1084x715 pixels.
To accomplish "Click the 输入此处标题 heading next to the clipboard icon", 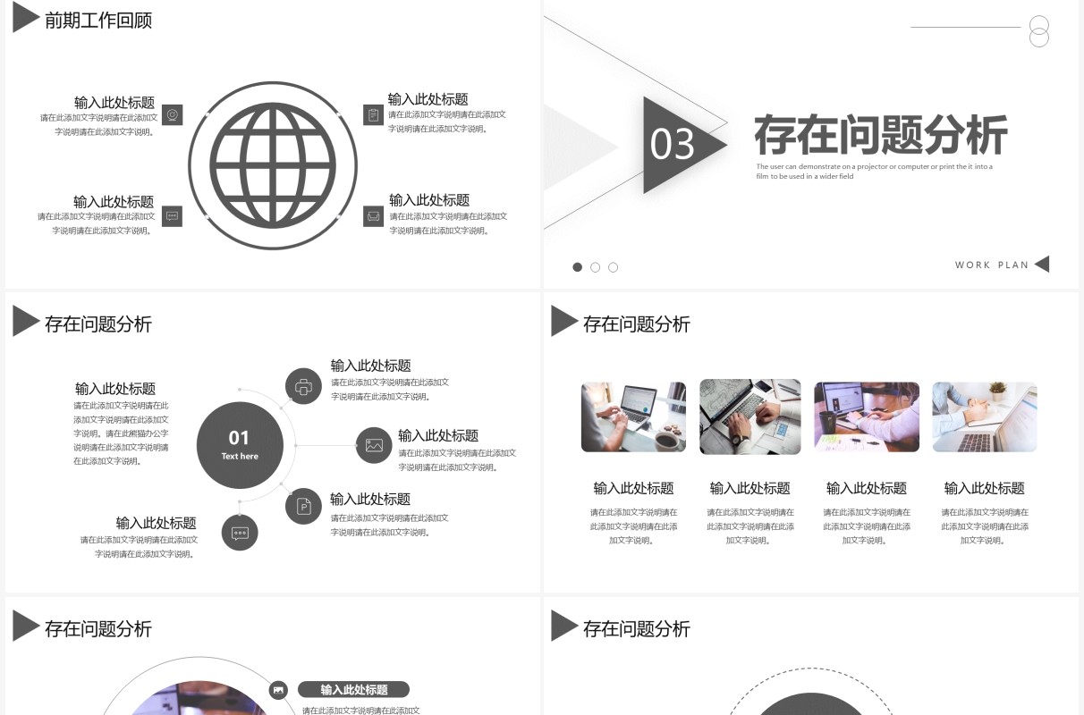I will coord(428,99).
